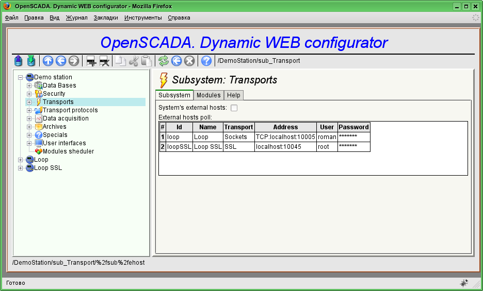This screenshot has height=291, width=483.
Task: Expand the Specials node
Action: (29, 135)
